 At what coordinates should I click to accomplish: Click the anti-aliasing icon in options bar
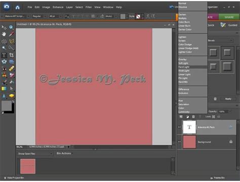point(67,16)
